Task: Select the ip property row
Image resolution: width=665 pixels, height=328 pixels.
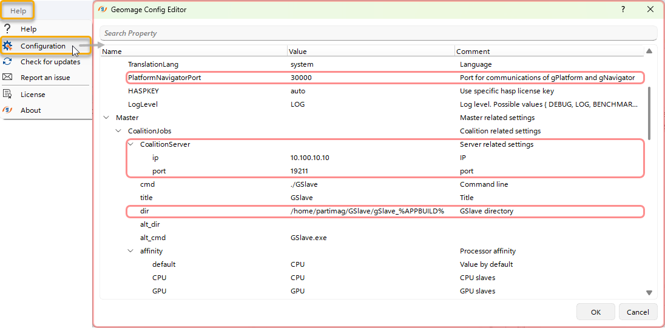Action: 373,158
